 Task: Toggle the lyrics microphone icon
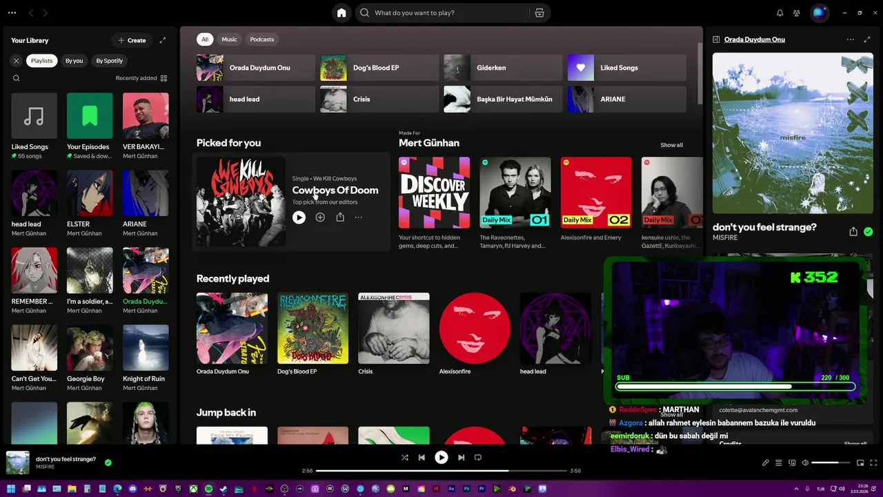click(x=765, y=462)
